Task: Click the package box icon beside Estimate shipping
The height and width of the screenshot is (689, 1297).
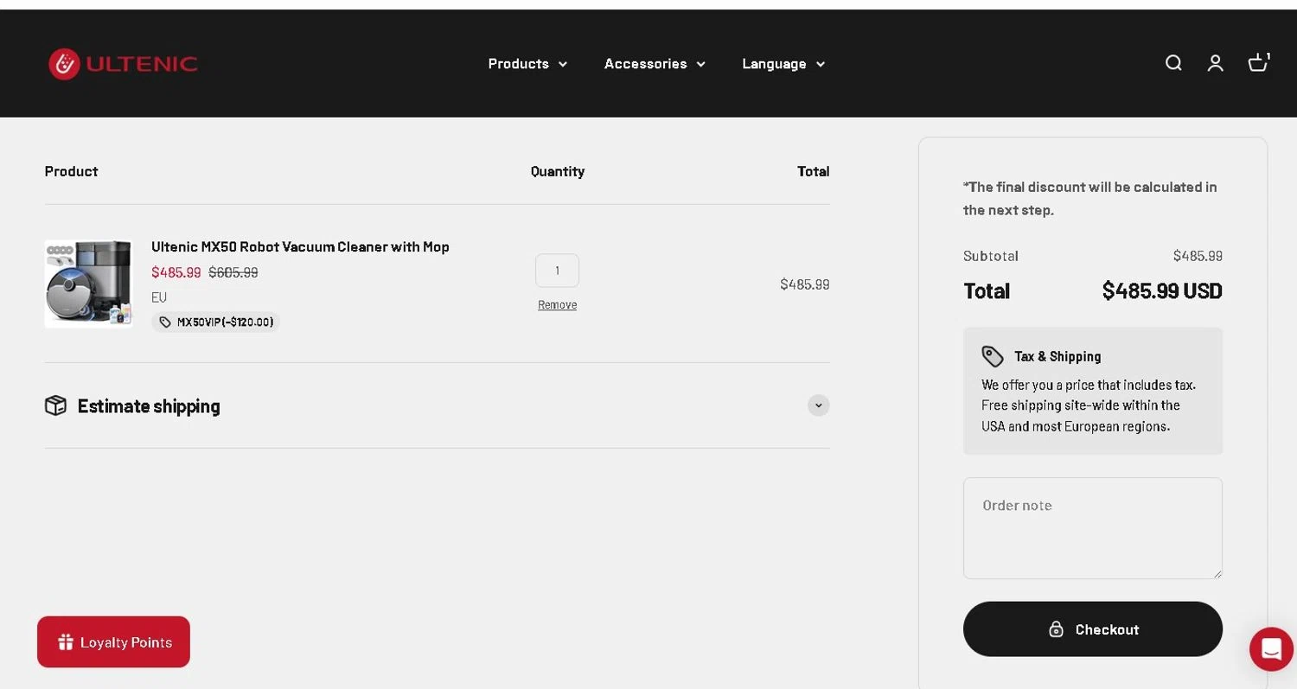Action: tap(55, 405)
